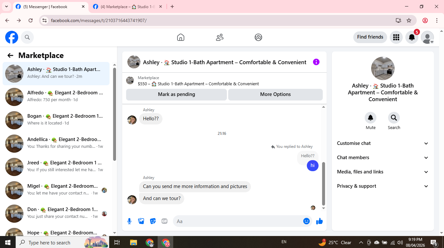The height and width of the screenshot is (248, 444).
Task: Open emoji picker in message box
Action: coord(307,221)
